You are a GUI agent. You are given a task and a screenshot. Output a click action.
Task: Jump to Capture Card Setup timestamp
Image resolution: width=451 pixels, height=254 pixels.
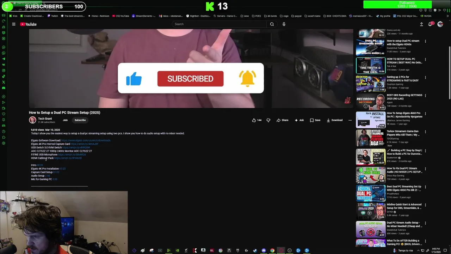56,172
